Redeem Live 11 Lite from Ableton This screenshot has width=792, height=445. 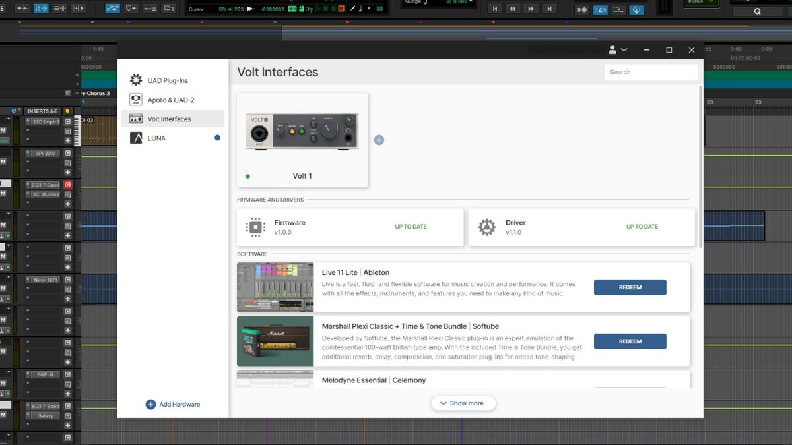[x=630, y=287]
